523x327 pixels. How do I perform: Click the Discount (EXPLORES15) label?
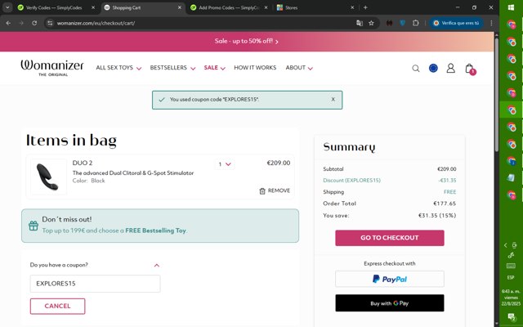(351, 180)
